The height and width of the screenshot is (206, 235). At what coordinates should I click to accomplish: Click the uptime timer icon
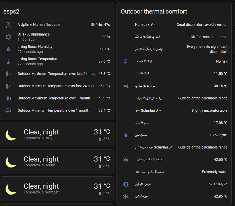[x=8, y=25]
